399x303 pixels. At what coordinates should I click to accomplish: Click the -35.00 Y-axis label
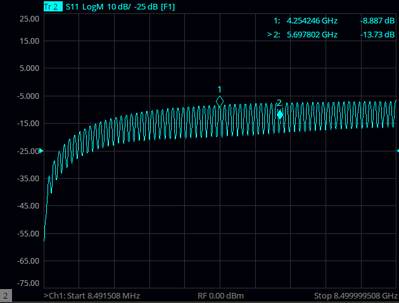pyautogui.click(x=28, y=179)
